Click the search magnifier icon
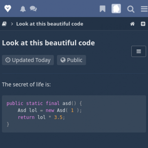This screenshot has height=148, width=148. [131, 9]
